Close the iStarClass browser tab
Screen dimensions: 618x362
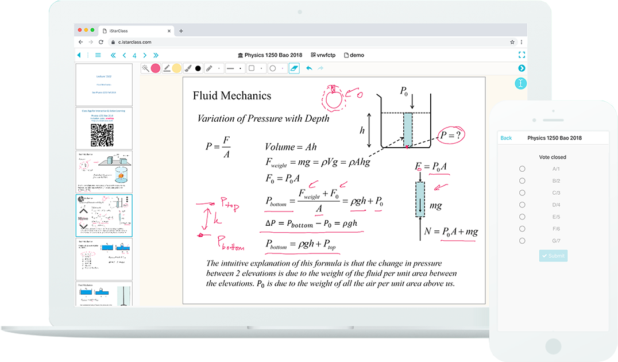pyautogui.click(x=169, y=31)
